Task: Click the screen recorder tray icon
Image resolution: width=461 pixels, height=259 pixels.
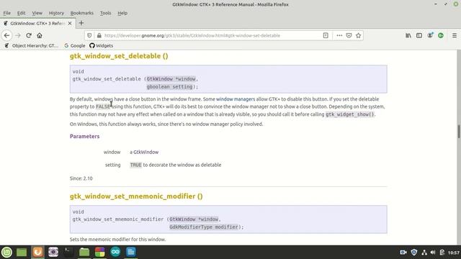Action: pyautogui.click(x=403, y=253)
